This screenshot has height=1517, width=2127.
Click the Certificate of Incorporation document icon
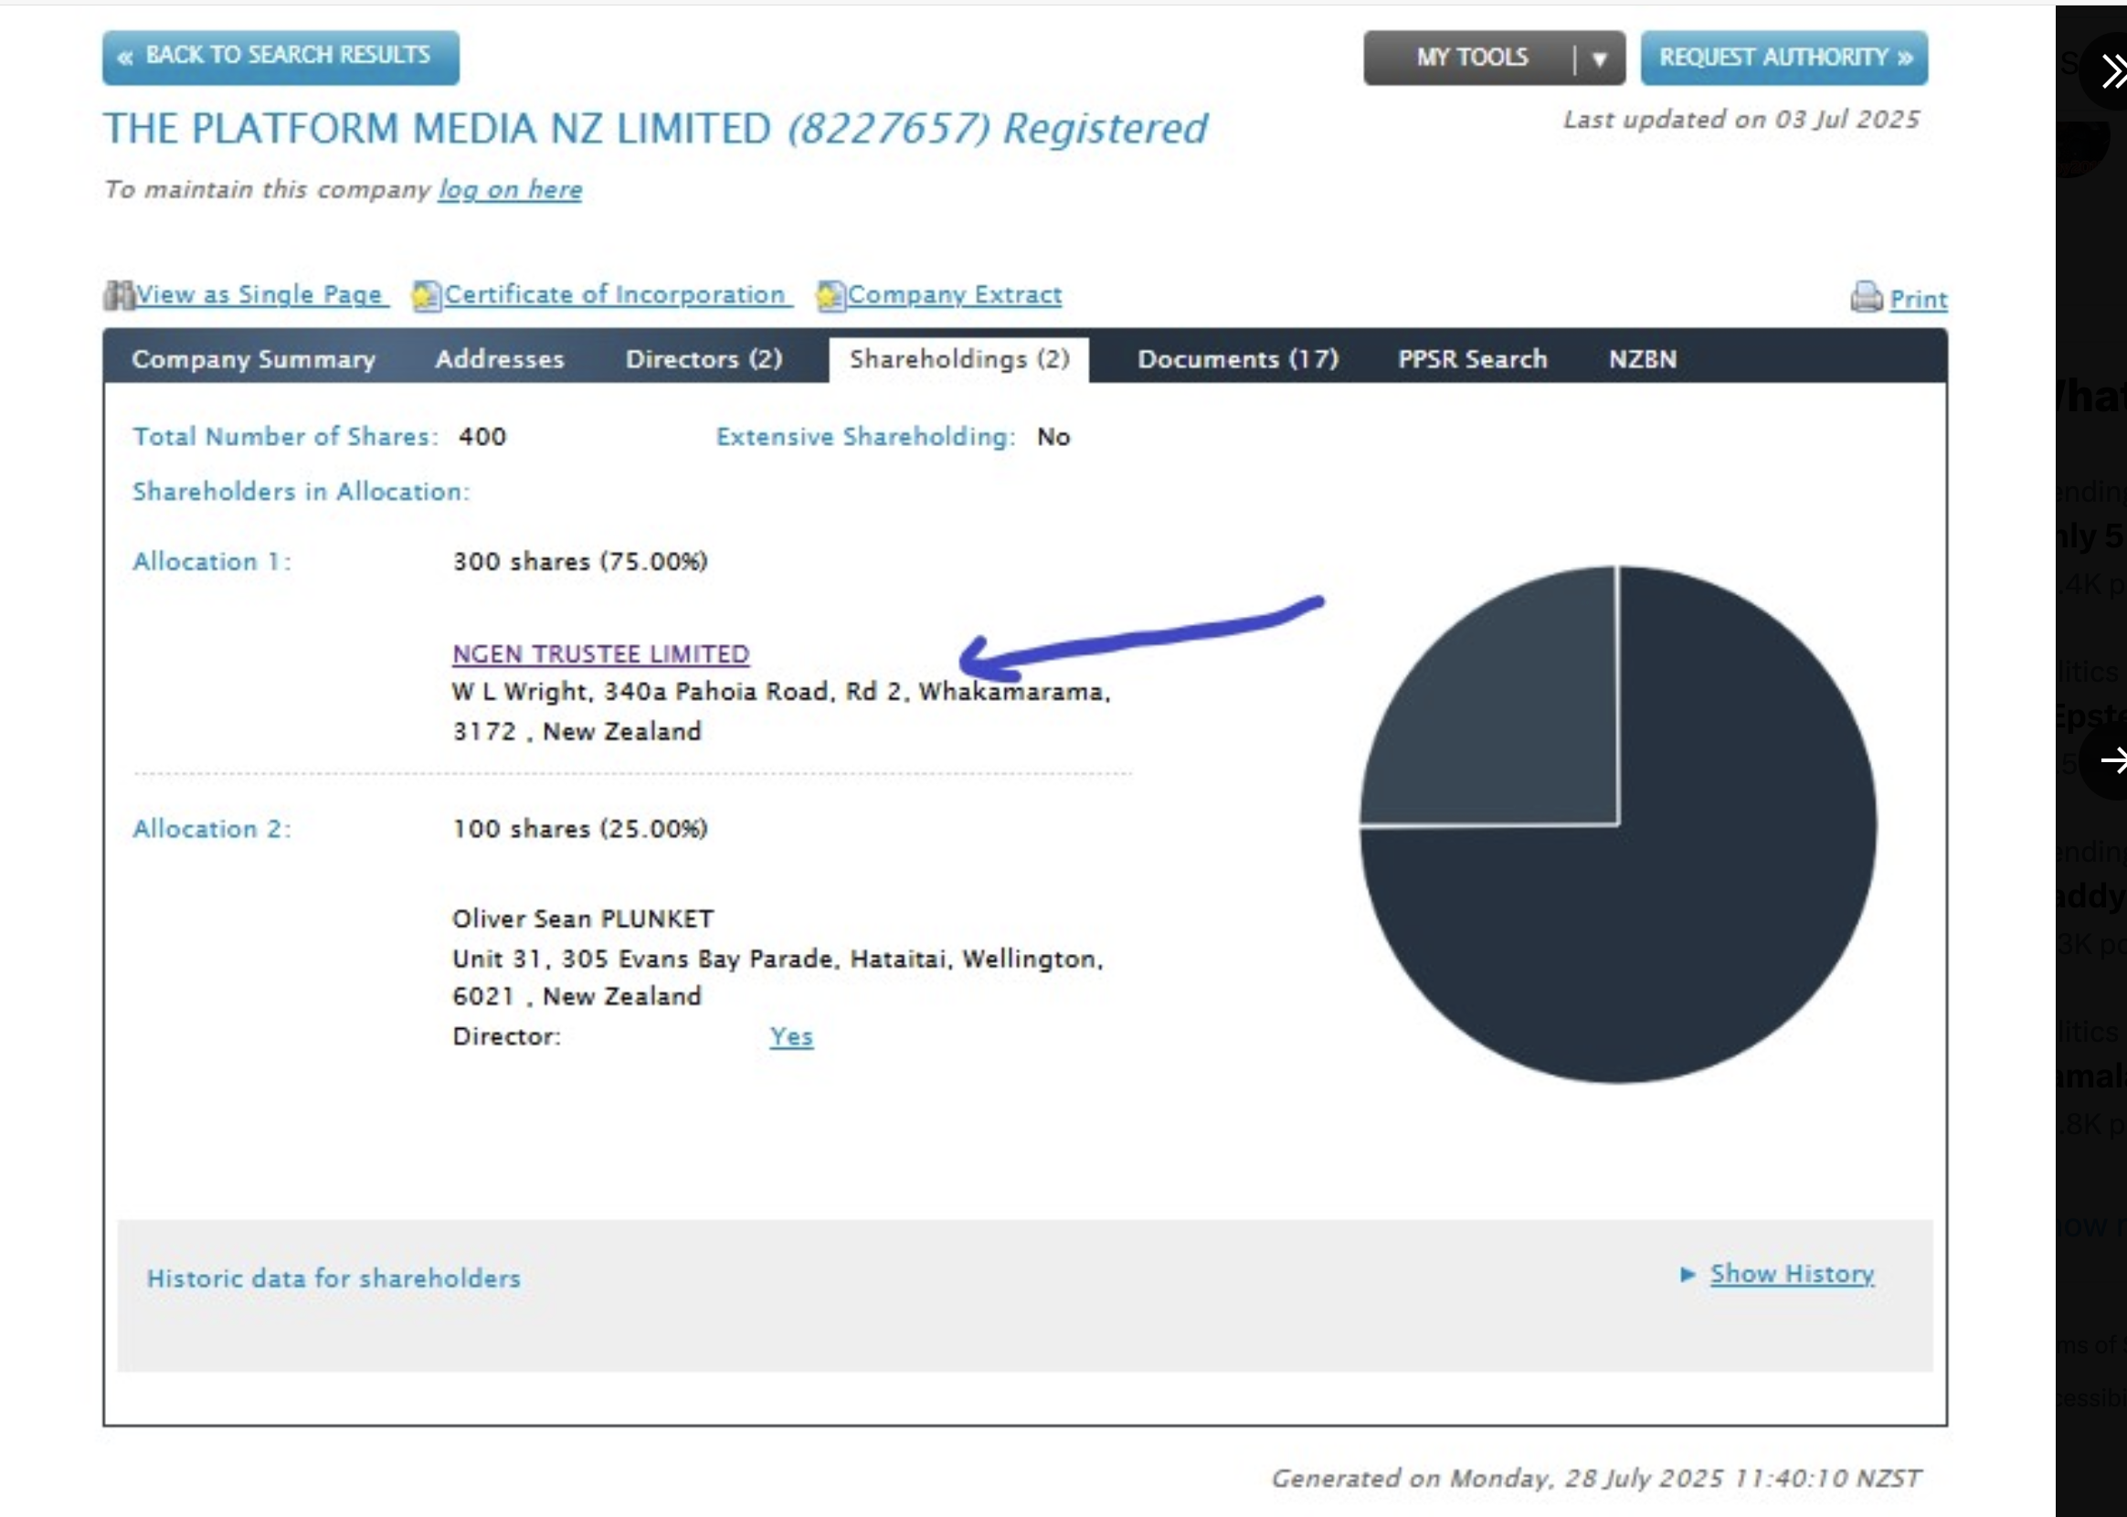coord(426,296)
